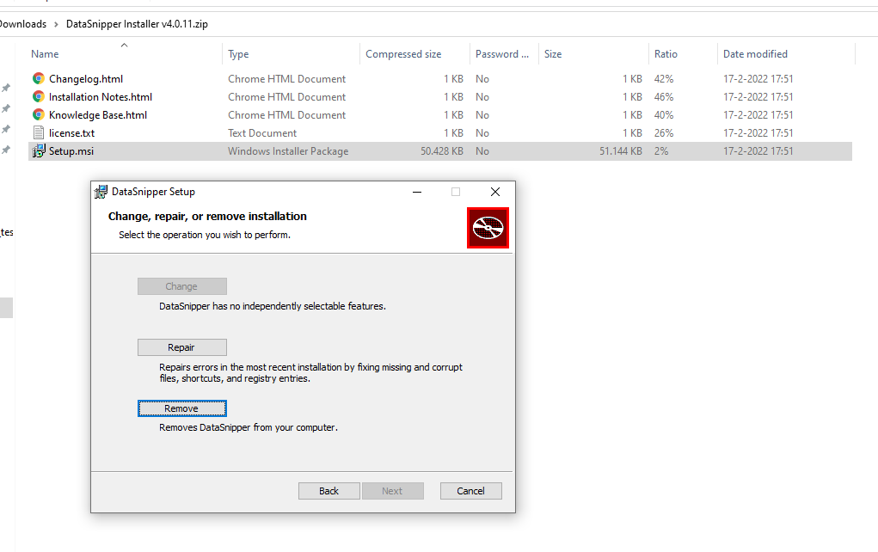Close the DataSnipper Setup dialog
The width and height of the screenshot is (878, 552).
[x=495, y=192]
